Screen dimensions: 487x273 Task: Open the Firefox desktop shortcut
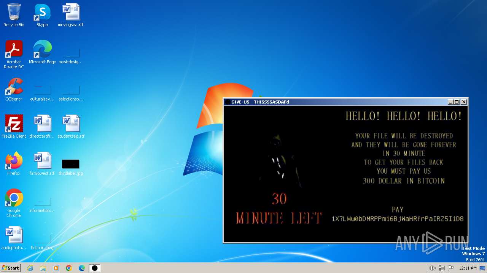[14, 164]
